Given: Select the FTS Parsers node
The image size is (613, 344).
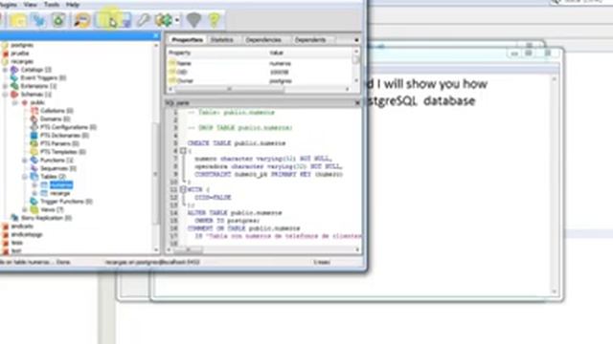Looking at the screenshot, I should point(59,143).
